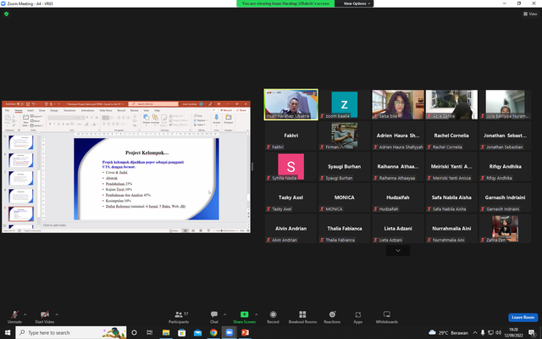Start meeting recording with Record button

(x=273, y=316)
